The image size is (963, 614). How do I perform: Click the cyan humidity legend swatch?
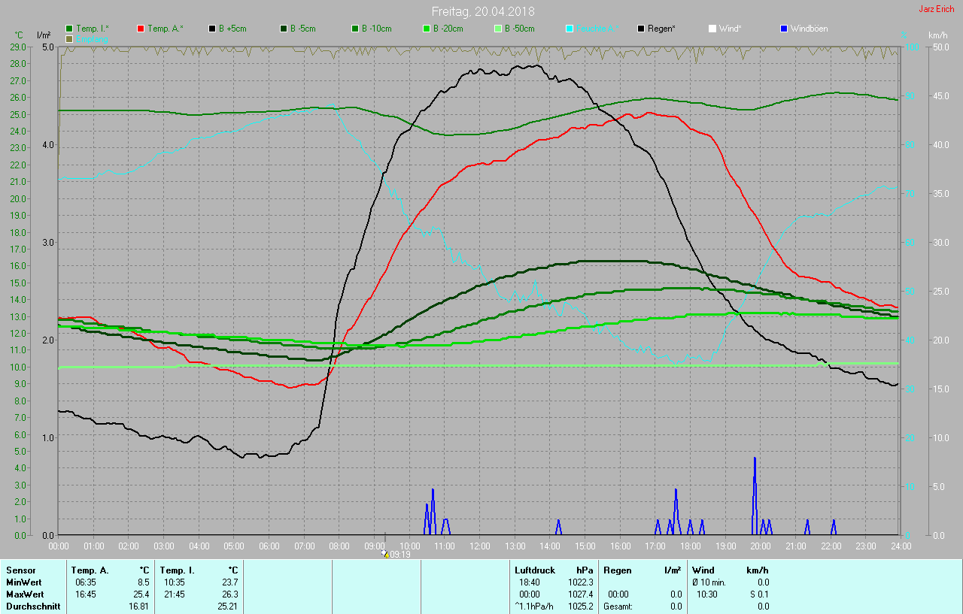point(570,29)
